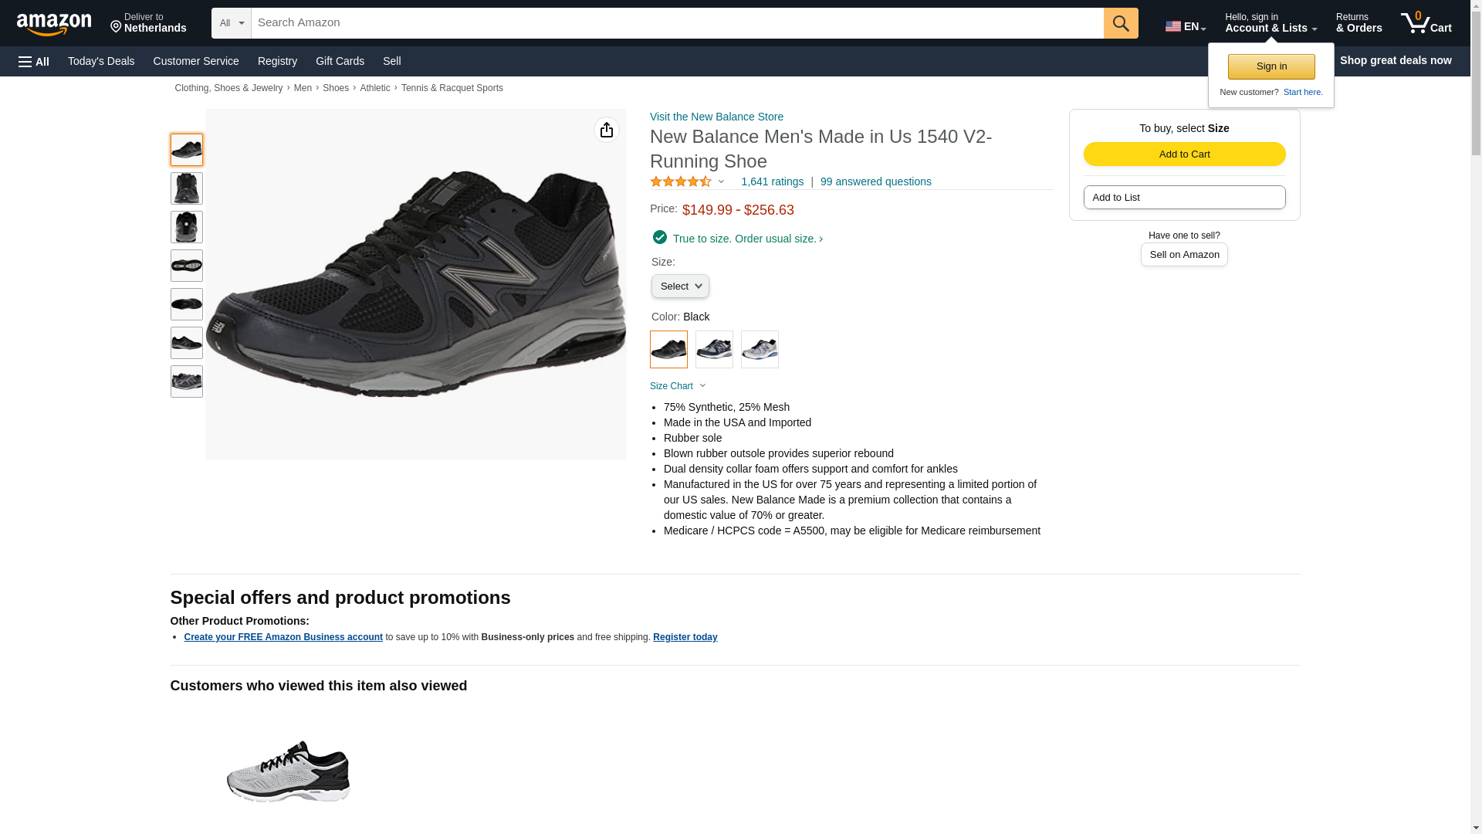Click the Add to Cart button
The image size is (1482, 834).
(1184, 154)
